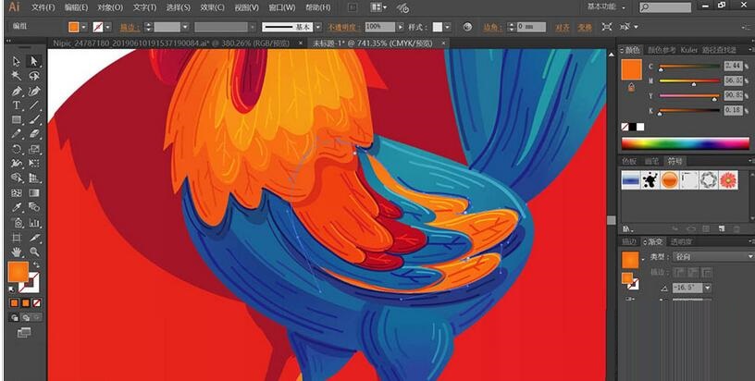The height and width of the screenshot is (381, 755).
Task: Click the Recolor Artwork wheel icon
Action: (x=467, y=27)
